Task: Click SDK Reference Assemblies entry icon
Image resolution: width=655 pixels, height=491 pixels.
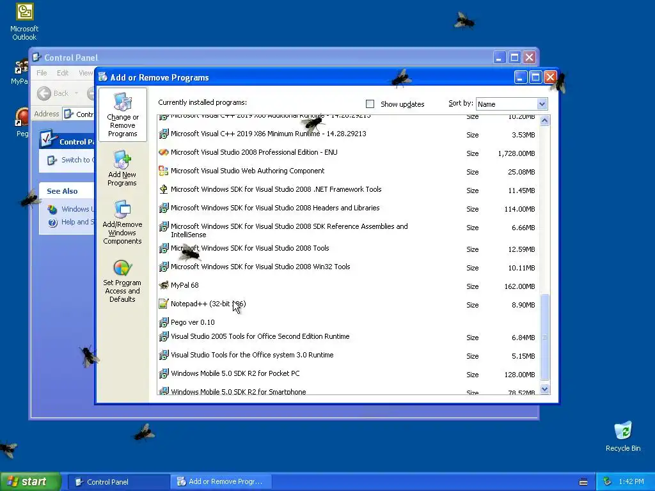Action: (x=164, y=227)
